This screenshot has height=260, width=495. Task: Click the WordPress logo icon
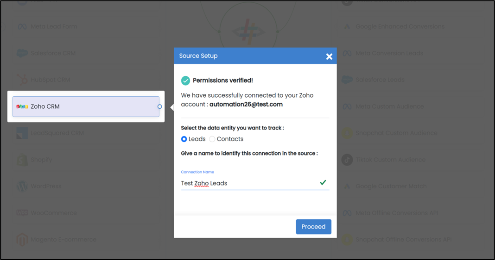point(22,186)
